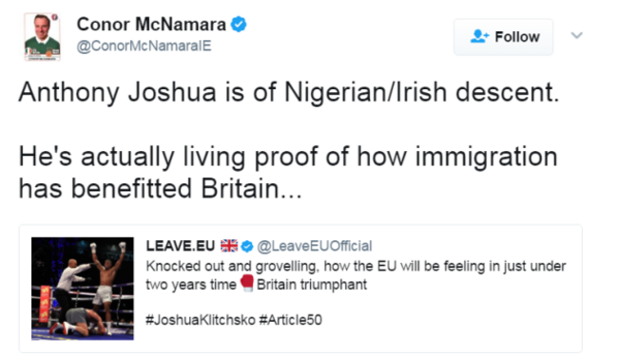Click the verified badge beside Conor McNamara
The width and height of the screenshot is (618, 357).
(239, 25)
